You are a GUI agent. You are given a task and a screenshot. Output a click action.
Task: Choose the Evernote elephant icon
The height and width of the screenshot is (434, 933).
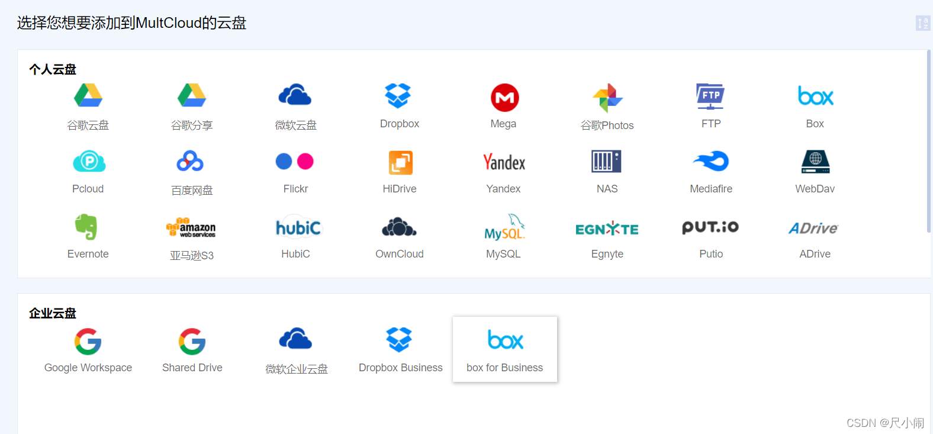(x=86, y=227)
